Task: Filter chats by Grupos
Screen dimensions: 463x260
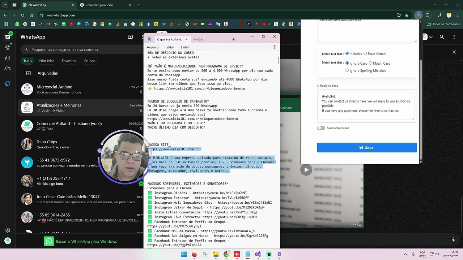Action: [x=89, y=61]
